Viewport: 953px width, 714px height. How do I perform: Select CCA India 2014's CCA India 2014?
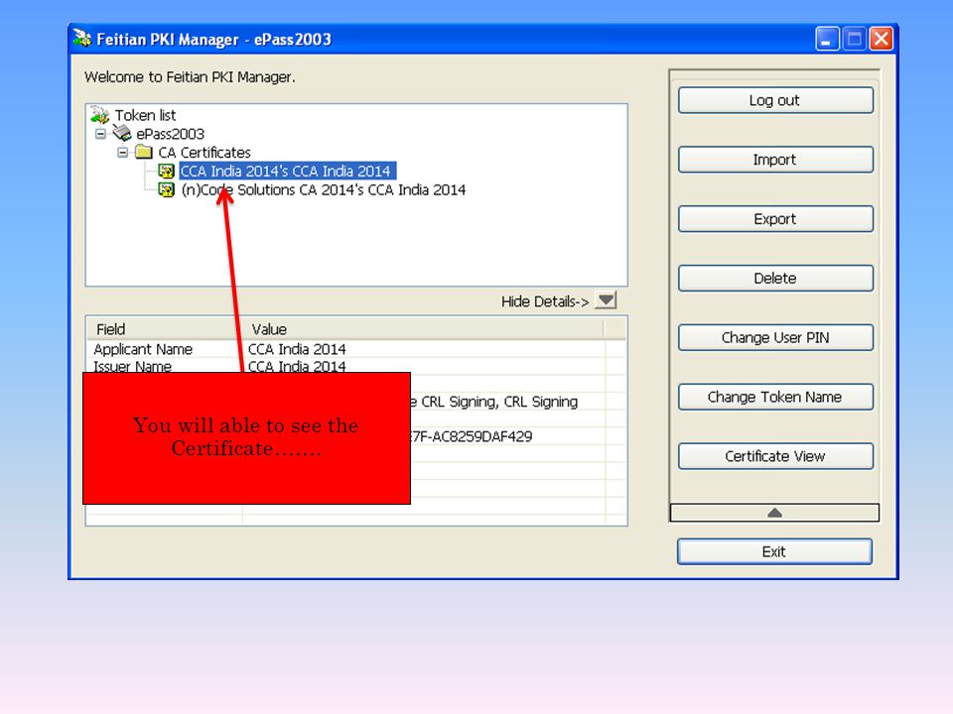click(286, 172)
